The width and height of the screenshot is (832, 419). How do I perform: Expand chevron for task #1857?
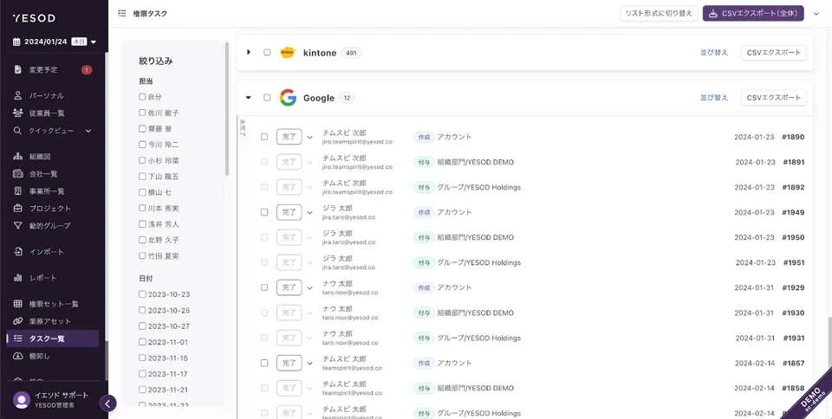(x=310, y=364)
